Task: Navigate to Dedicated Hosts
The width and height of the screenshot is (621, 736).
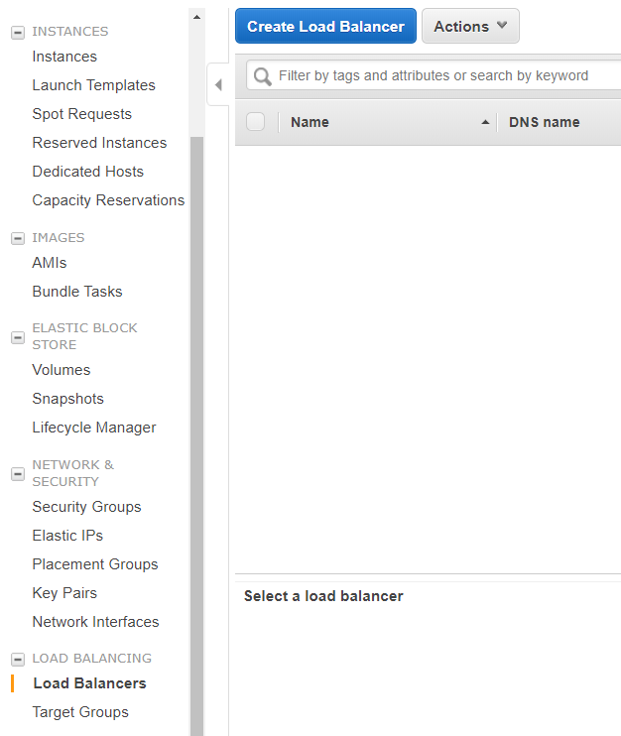Action: click(87, 172)
